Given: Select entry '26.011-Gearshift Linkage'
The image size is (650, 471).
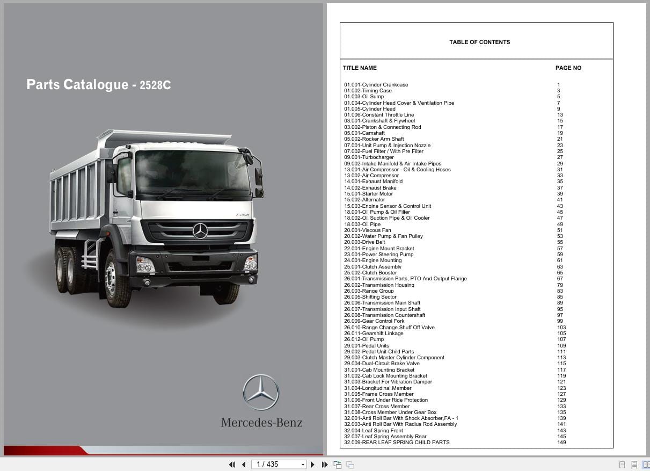Looking at the screenshot, I should [374, 334].
